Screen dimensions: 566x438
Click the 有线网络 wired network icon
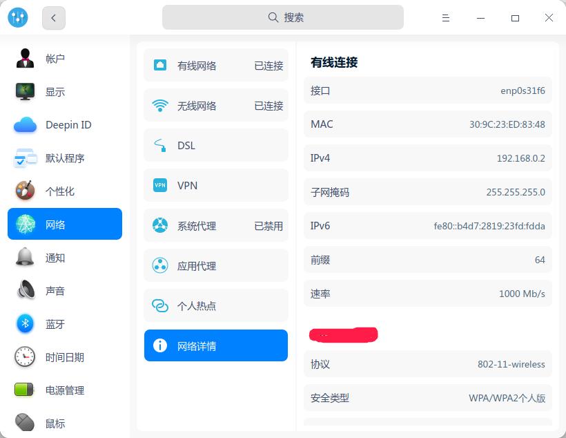(159, 65)
